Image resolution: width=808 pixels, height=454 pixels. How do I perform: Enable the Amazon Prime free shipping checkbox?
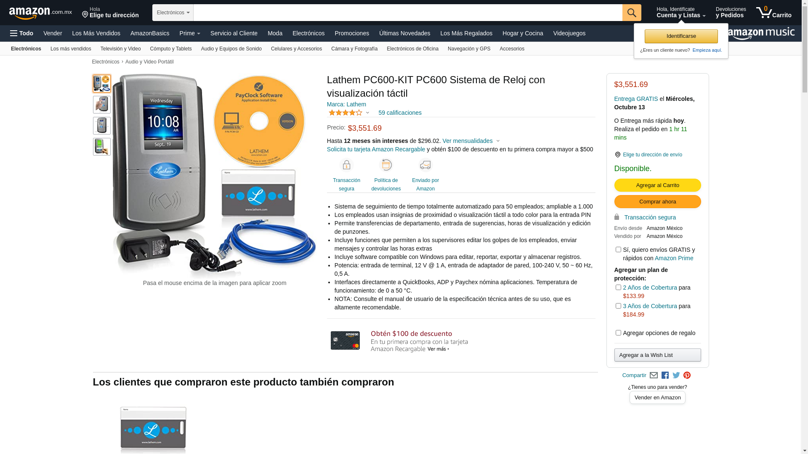click(618, 250)
